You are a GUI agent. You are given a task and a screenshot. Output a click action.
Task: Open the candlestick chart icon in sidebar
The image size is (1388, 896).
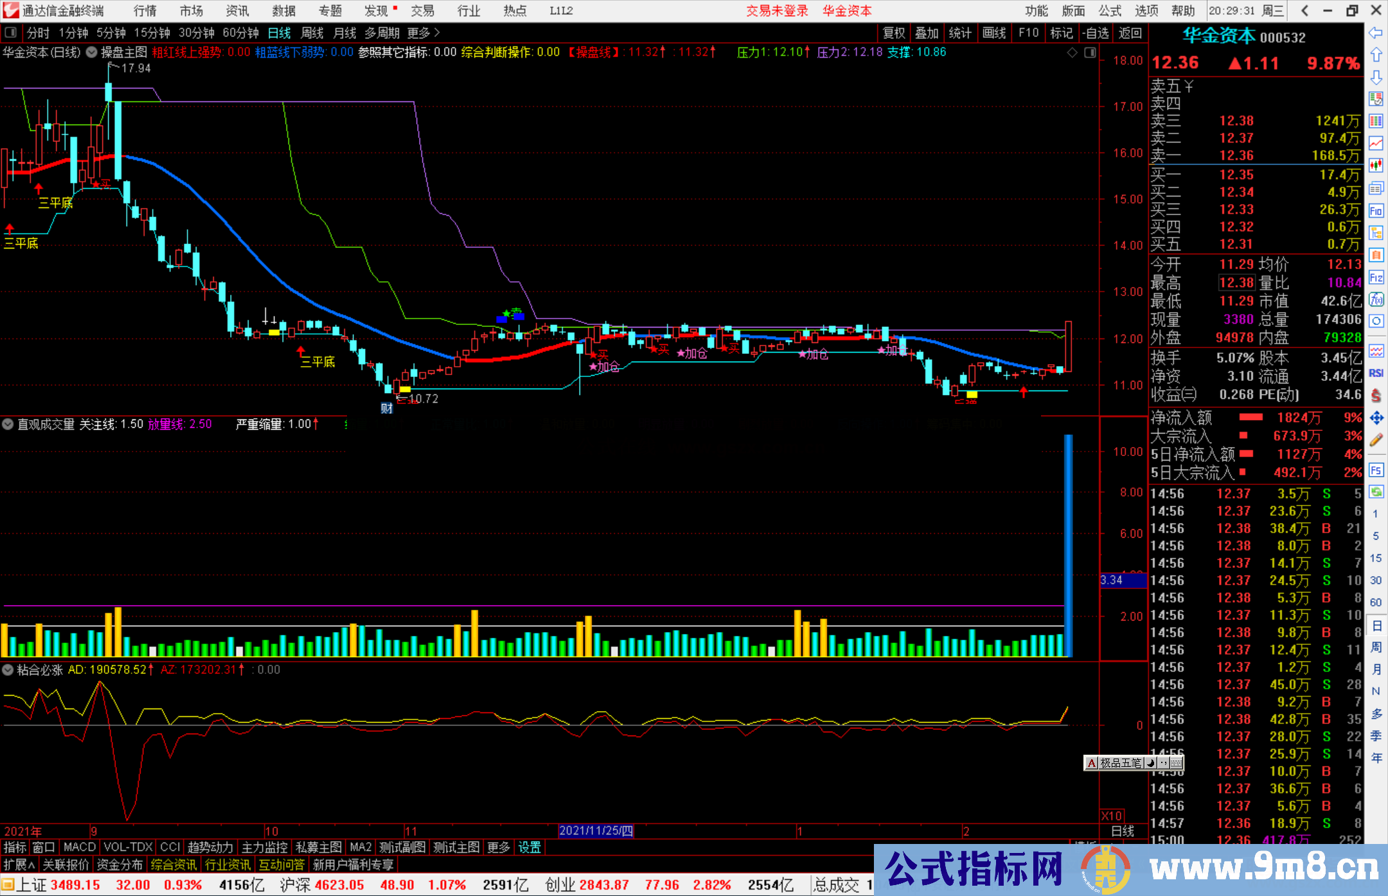pyautogui.click(x=1376, y=166)
